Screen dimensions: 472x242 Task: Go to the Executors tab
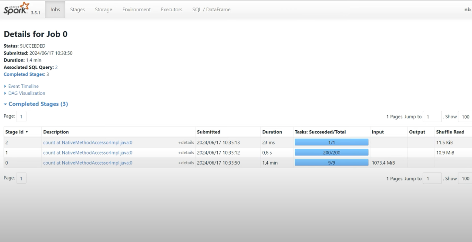point(172,10)
